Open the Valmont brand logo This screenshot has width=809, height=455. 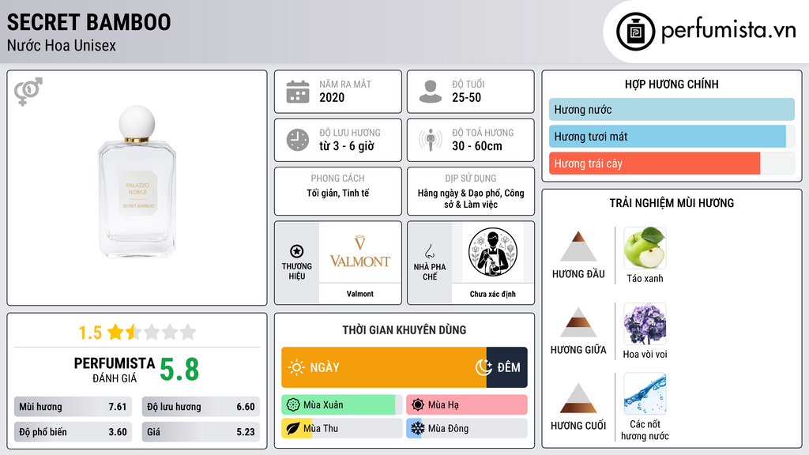359,253
